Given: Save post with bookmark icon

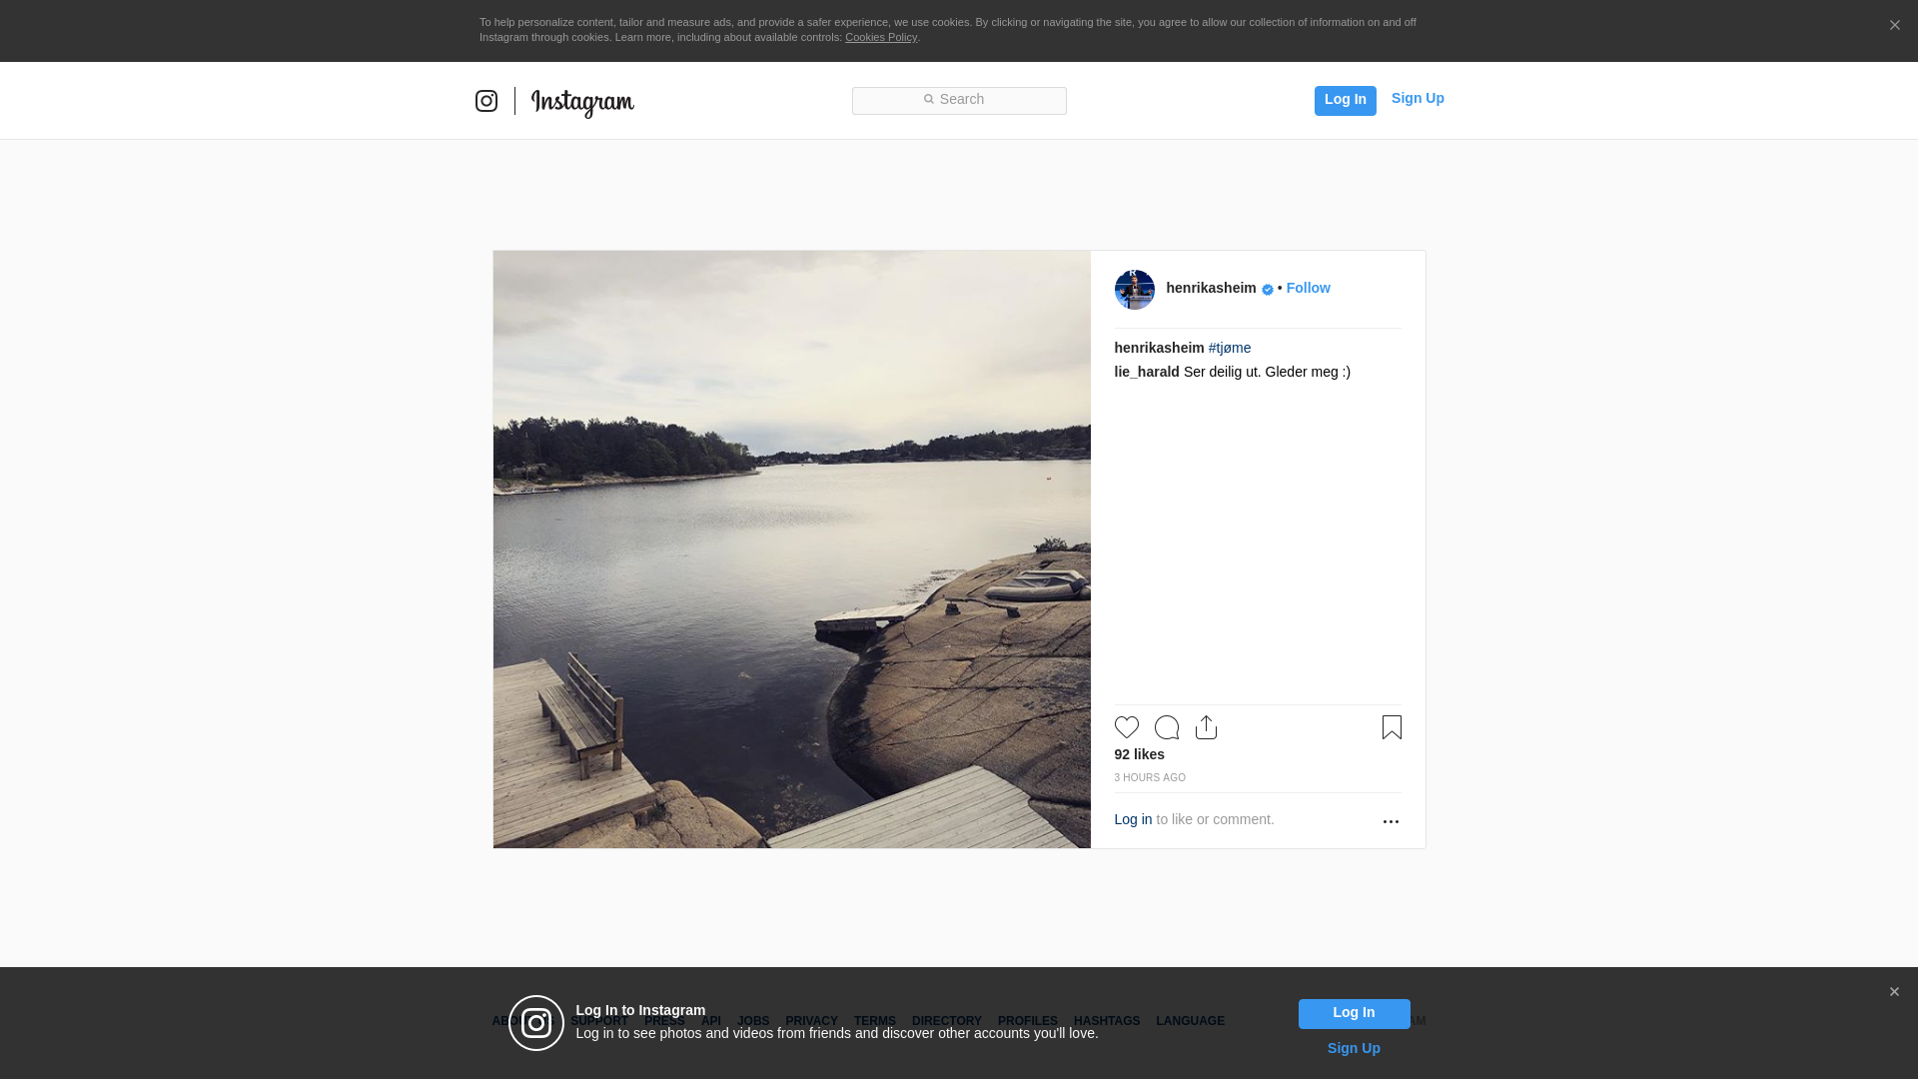Looking at the screenshot, I should pyautogui.click(x=1392, y=727).
